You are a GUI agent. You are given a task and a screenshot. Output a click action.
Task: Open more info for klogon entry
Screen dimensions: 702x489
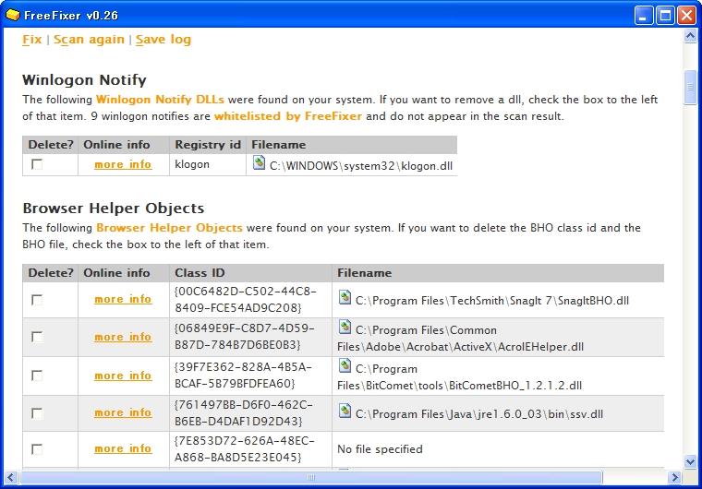(123, 164)
